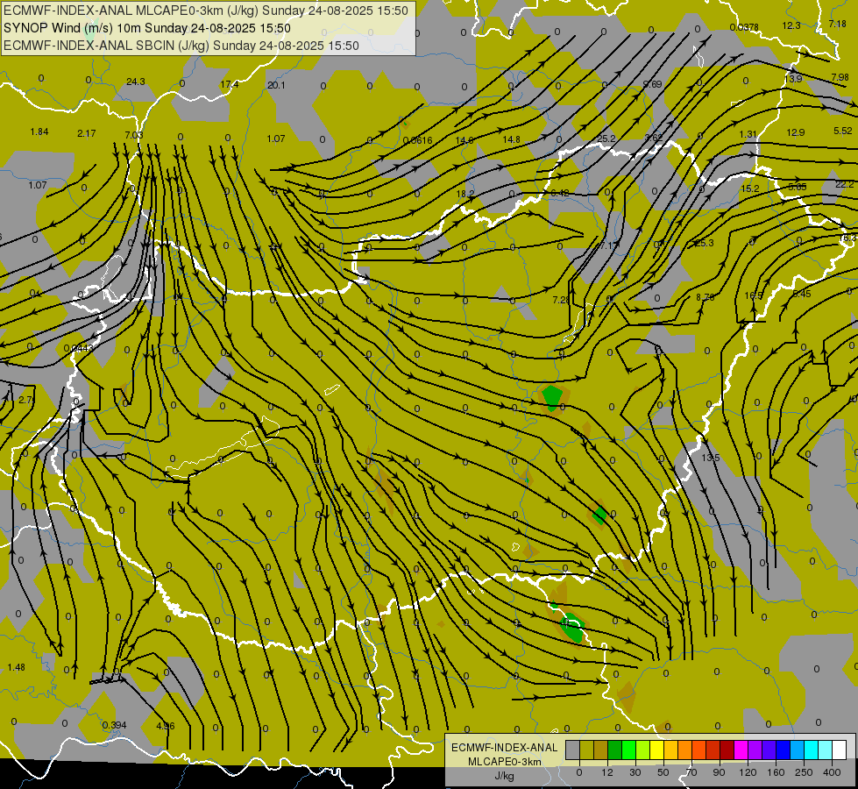Click legend tick label 120
This screenshot has height=789, width=858.
(748, 772)
